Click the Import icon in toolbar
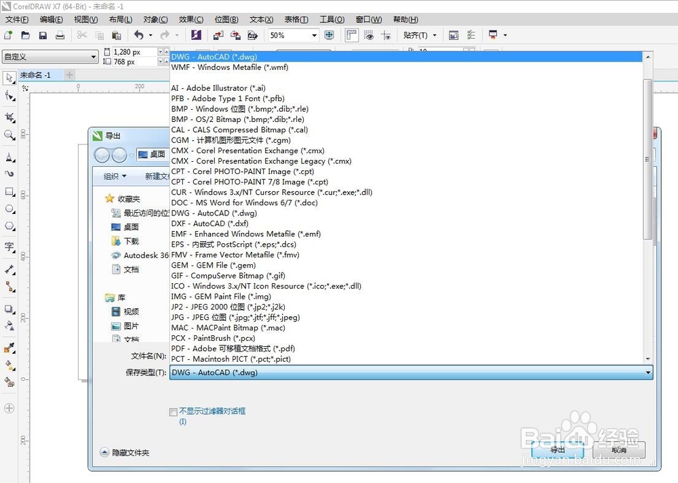The image size is (678, 483). pos(218,35)
